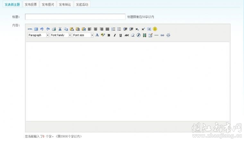244x141 pixels.
Task: Click the 标题 title input field
Action: point(75,17)
